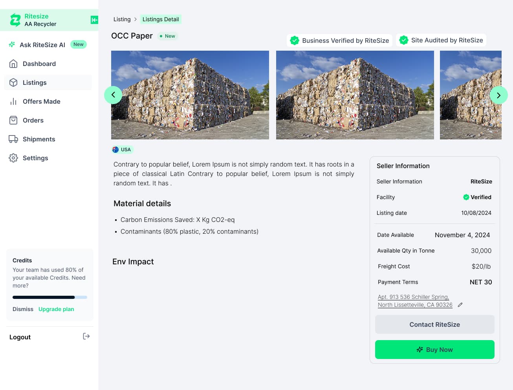Click the Logout icon
The width and height of the screenshot is (513, 390).
pos(86,336)
